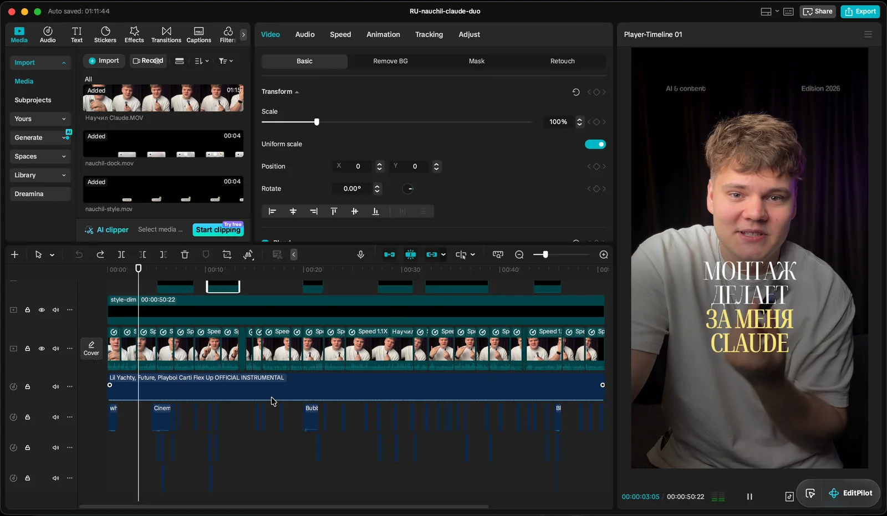Viewport: 887px width, 516px height.
Task: Toggle the Uniform scale switch
Action: [595, 144]
